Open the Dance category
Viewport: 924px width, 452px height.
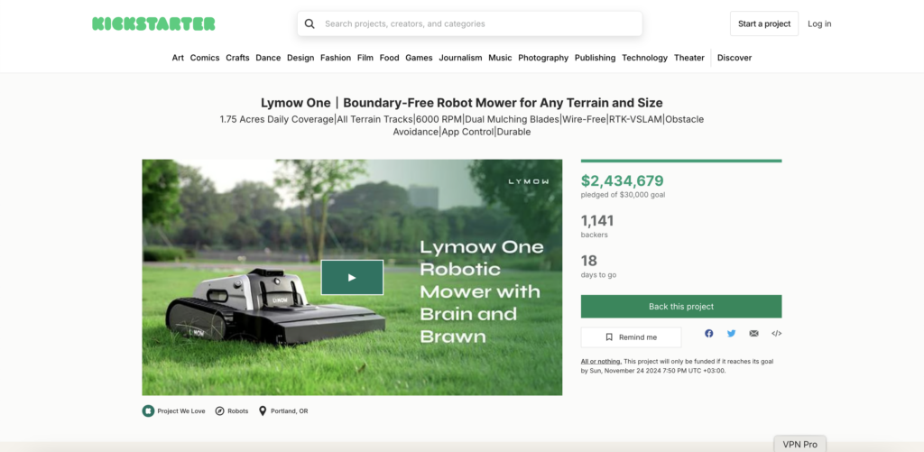268,58
